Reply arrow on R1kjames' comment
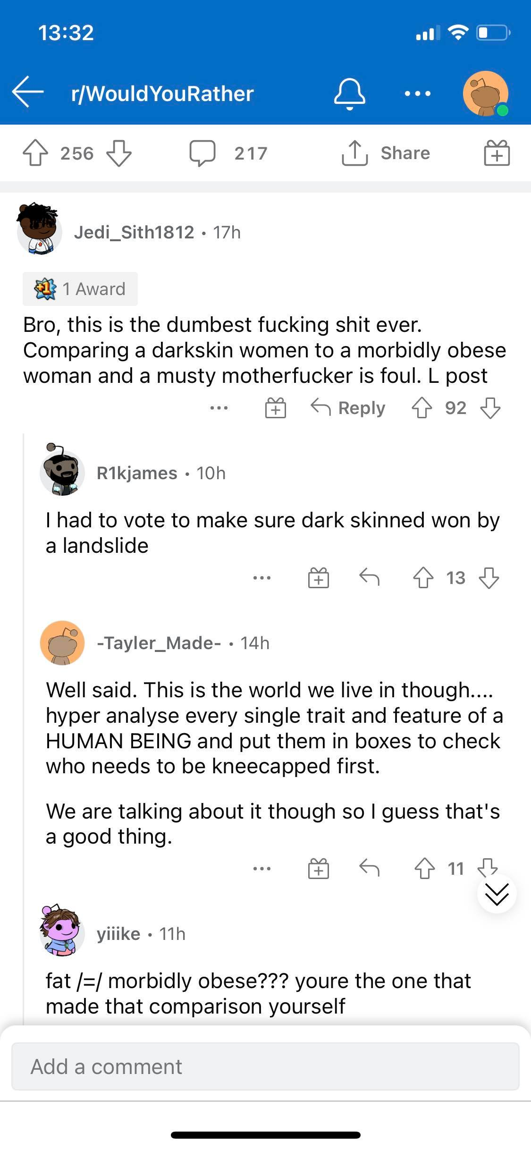This screenshot has height=1150, width=531. [369, 576]
